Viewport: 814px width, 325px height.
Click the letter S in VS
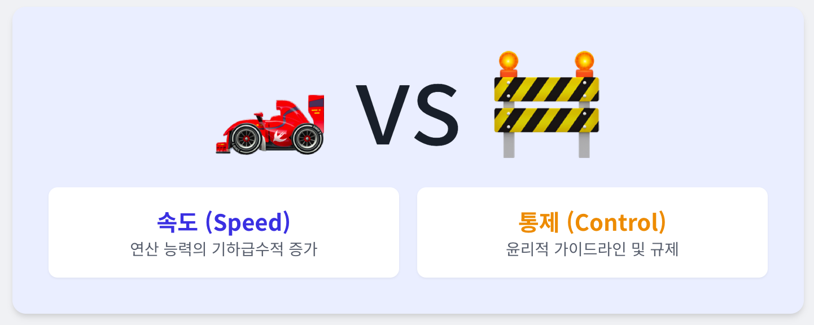[x=436, y=116]
